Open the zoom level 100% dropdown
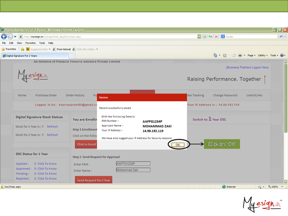Image resolution: width=288 pixels, height=216 pixels. coord(274,187)
